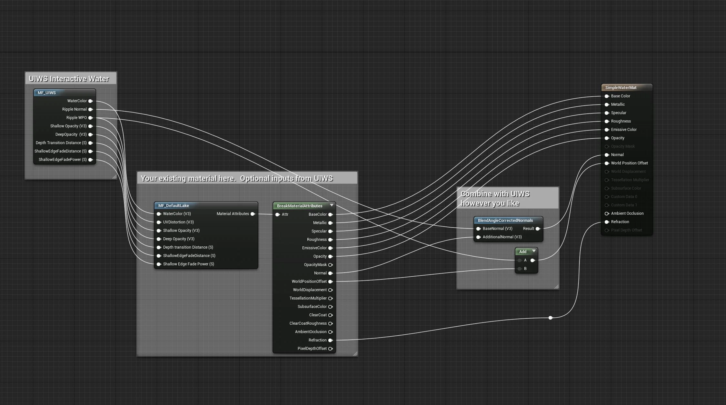726x405 pixels.
Task: Click the reroute node on the Refraction wire
Action: point(550,318)
